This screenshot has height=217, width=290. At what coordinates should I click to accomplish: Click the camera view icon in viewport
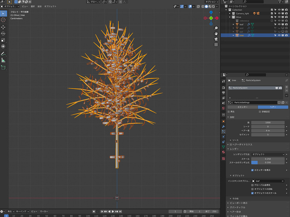click(x=216, y=39)
